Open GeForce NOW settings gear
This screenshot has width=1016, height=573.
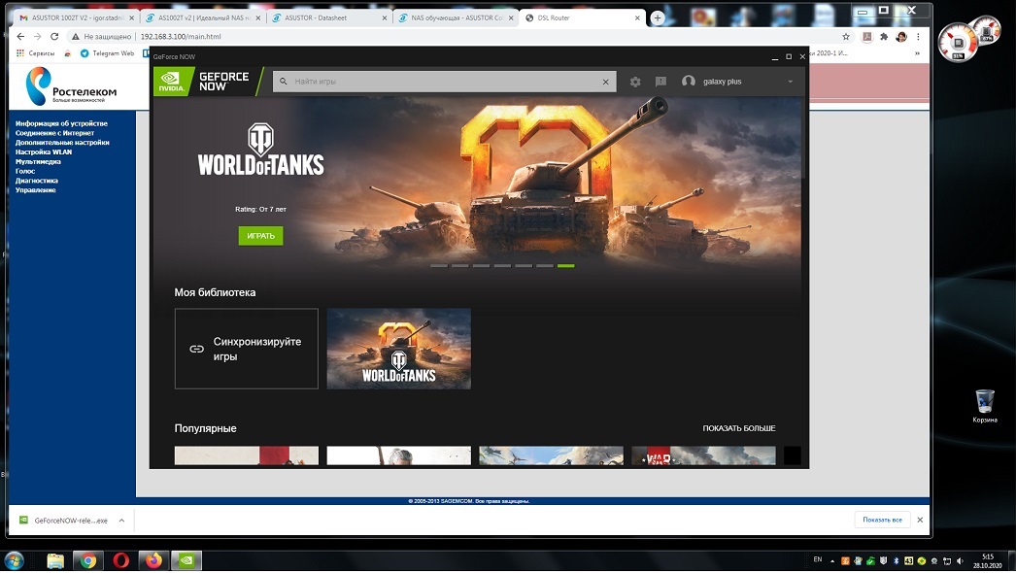(635, 82)
